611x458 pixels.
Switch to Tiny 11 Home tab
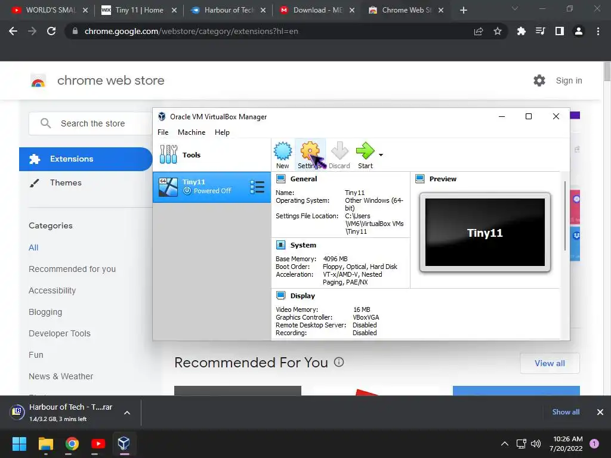click(x=138, y=10)
